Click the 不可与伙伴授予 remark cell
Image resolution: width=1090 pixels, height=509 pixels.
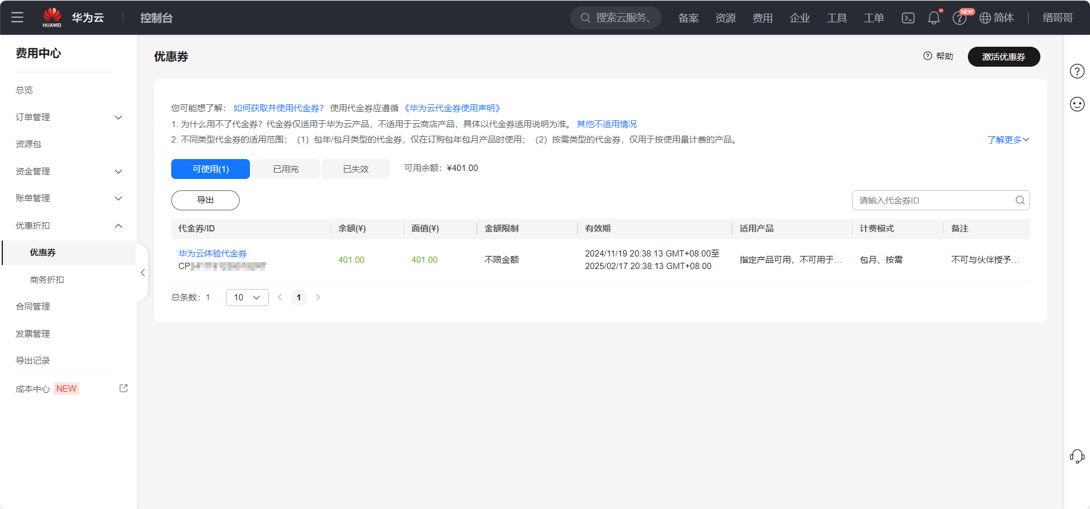tap(985, 259)
